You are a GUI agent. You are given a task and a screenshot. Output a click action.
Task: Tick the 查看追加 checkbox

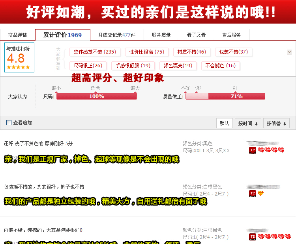tap(9, 123)
